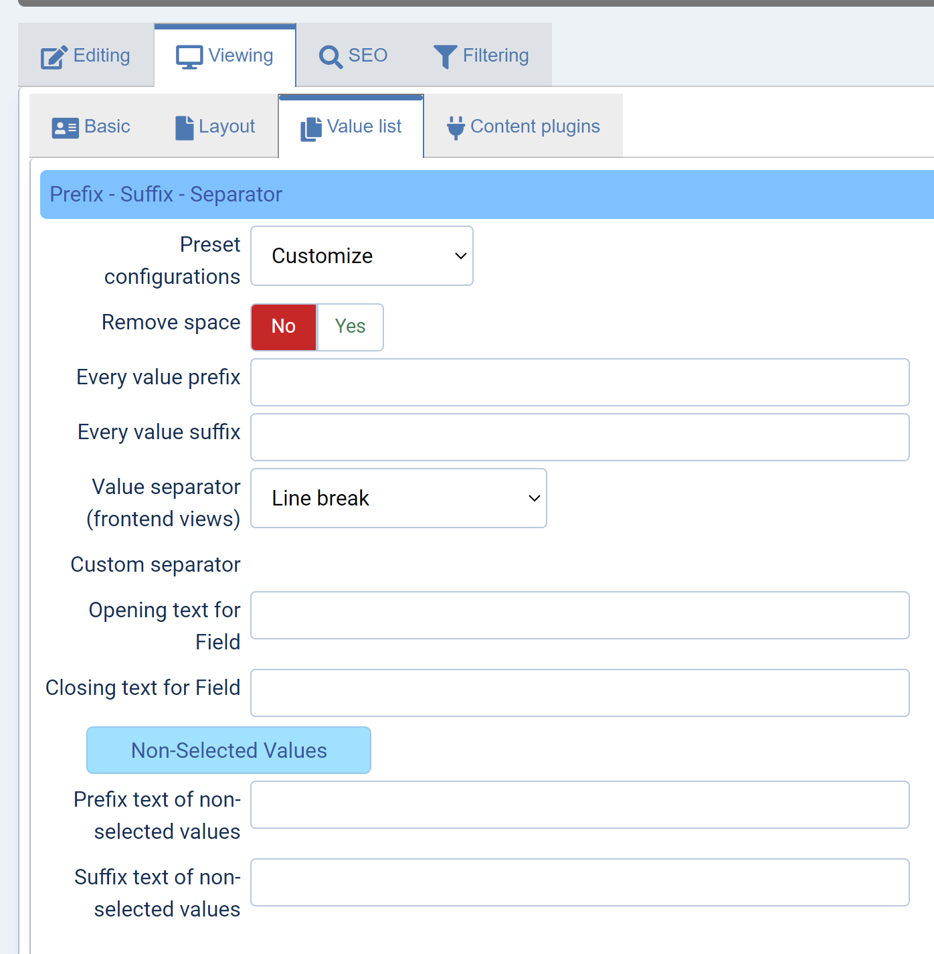Click the Value list copy icon

click(311, 129)
